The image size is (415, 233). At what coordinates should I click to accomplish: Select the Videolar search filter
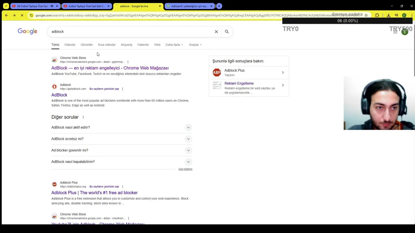[x=70, y=45]
